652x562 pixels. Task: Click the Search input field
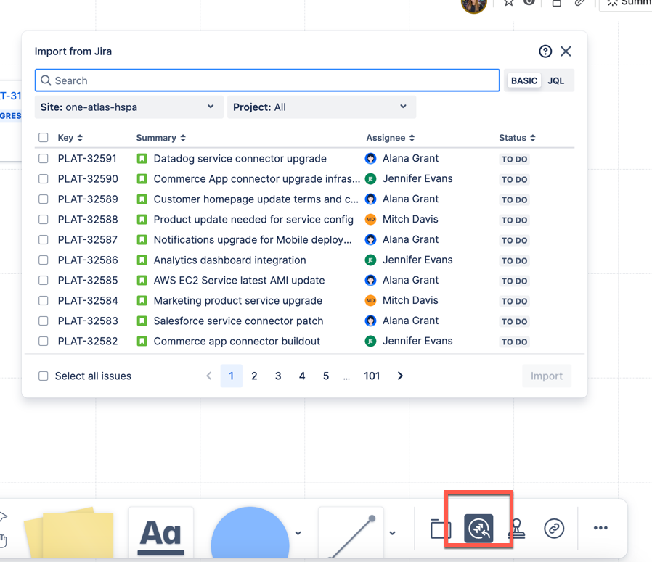click(x=267, y=80)
